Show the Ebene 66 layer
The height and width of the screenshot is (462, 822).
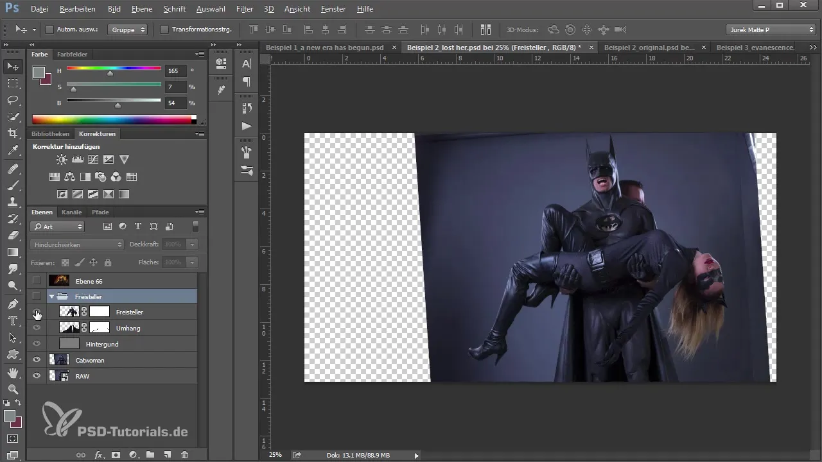(37, 280)
